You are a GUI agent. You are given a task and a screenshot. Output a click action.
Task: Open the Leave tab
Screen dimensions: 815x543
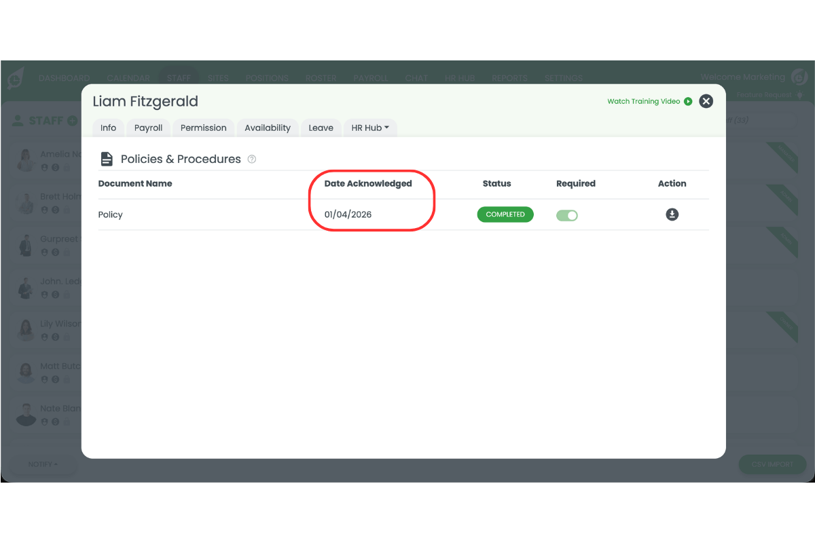[321, 128]
